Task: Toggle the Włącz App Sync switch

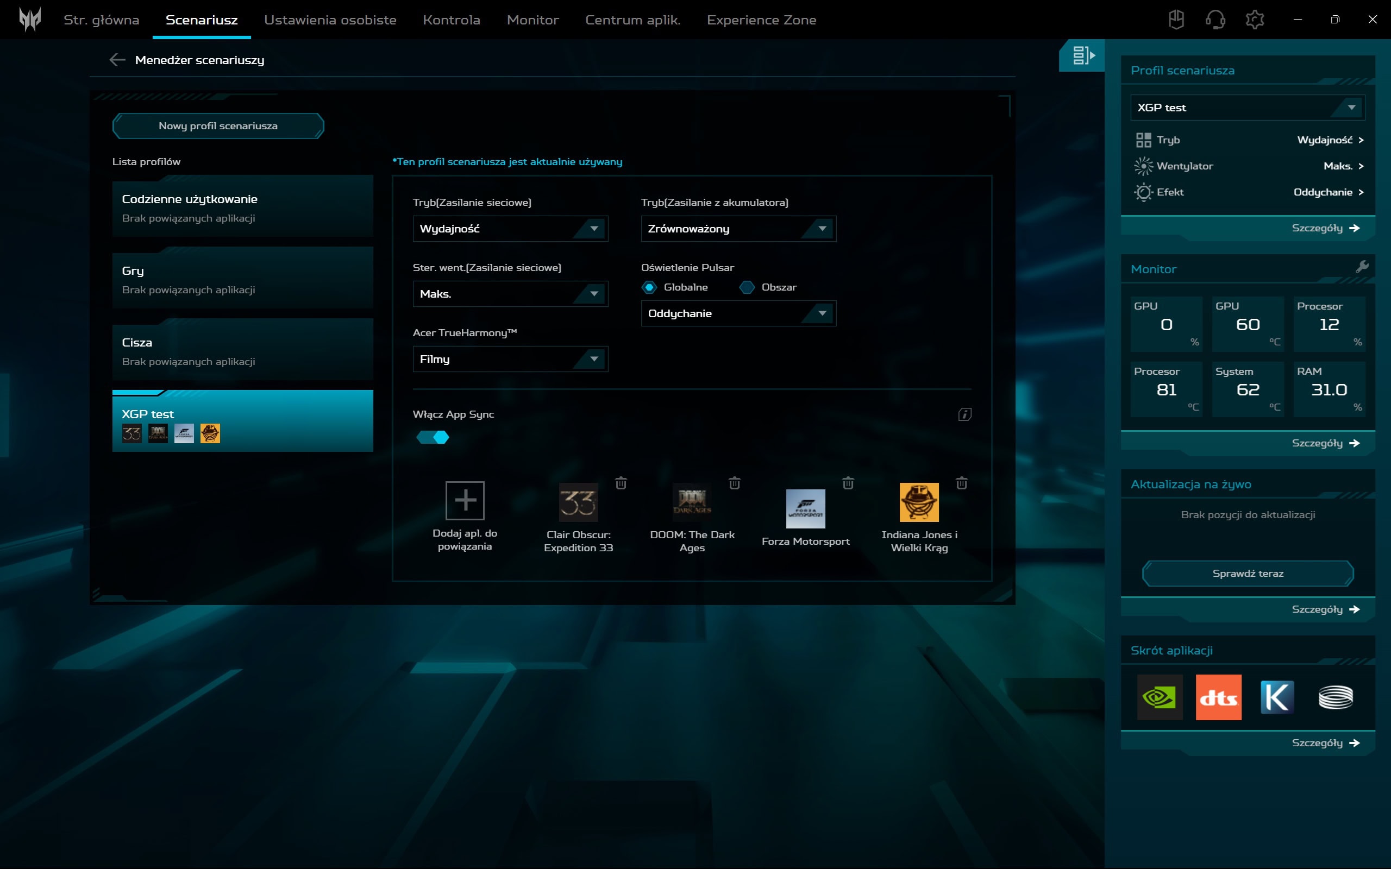Action: (x=433, y=437)
